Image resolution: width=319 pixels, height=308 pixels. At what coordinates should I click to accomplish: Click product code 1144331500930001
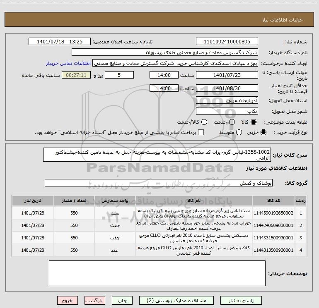(x=273, y=238)
